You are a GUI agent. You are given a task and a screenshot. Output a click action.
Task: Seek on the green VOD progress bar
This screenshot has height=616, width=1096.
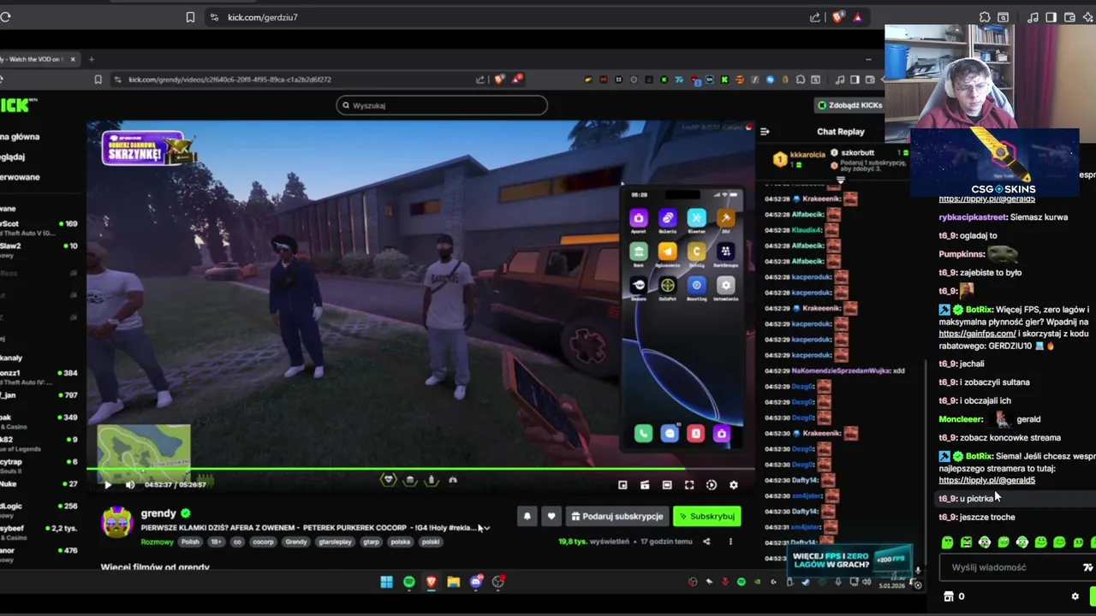tap(420, 469)
